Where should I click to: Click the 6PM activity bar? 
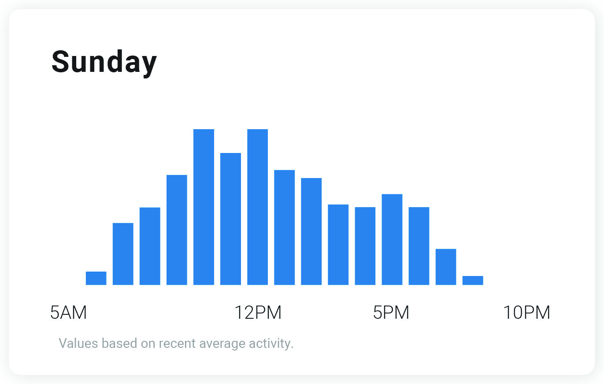pyautogui.click(x=419, y=246)
